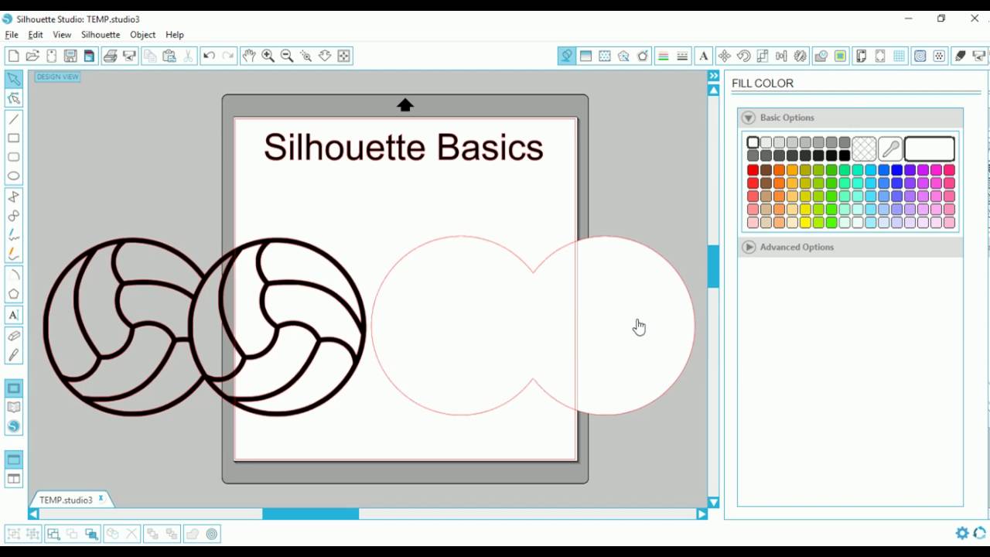Open the Trace window icon

coord(840,56)
